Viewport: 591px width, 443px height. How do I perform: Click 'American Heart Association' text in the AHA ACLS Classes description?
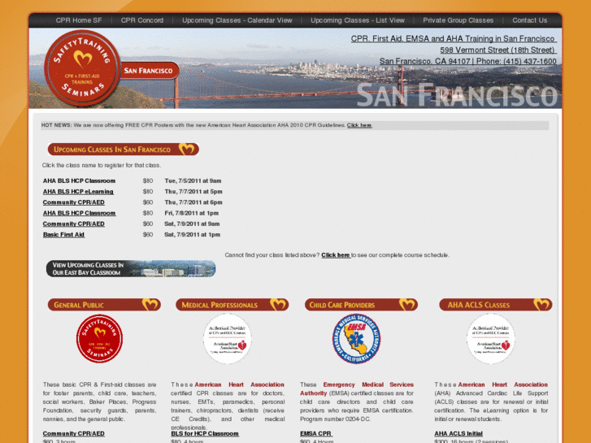tap(503, 384)
